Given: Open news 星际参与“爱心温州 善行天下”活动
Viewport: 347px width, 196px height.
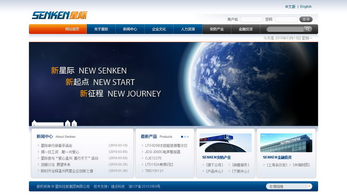Looking at the screenshot, I should (69, 158).
